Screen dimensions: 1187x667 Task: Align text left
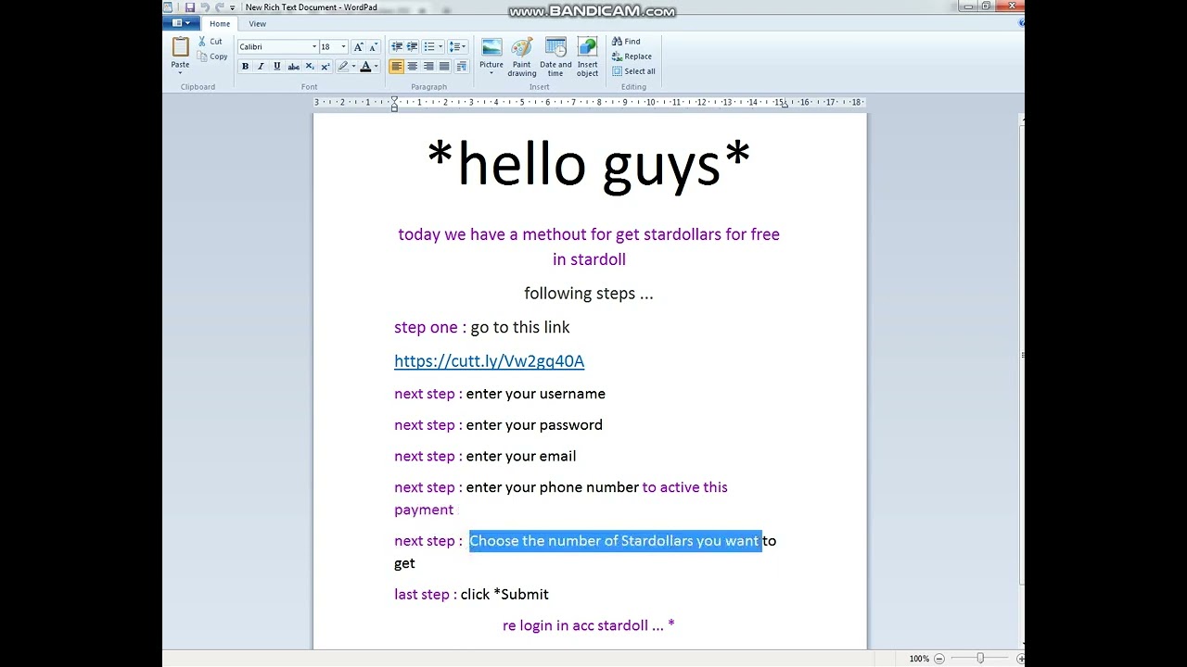point(397,67)
